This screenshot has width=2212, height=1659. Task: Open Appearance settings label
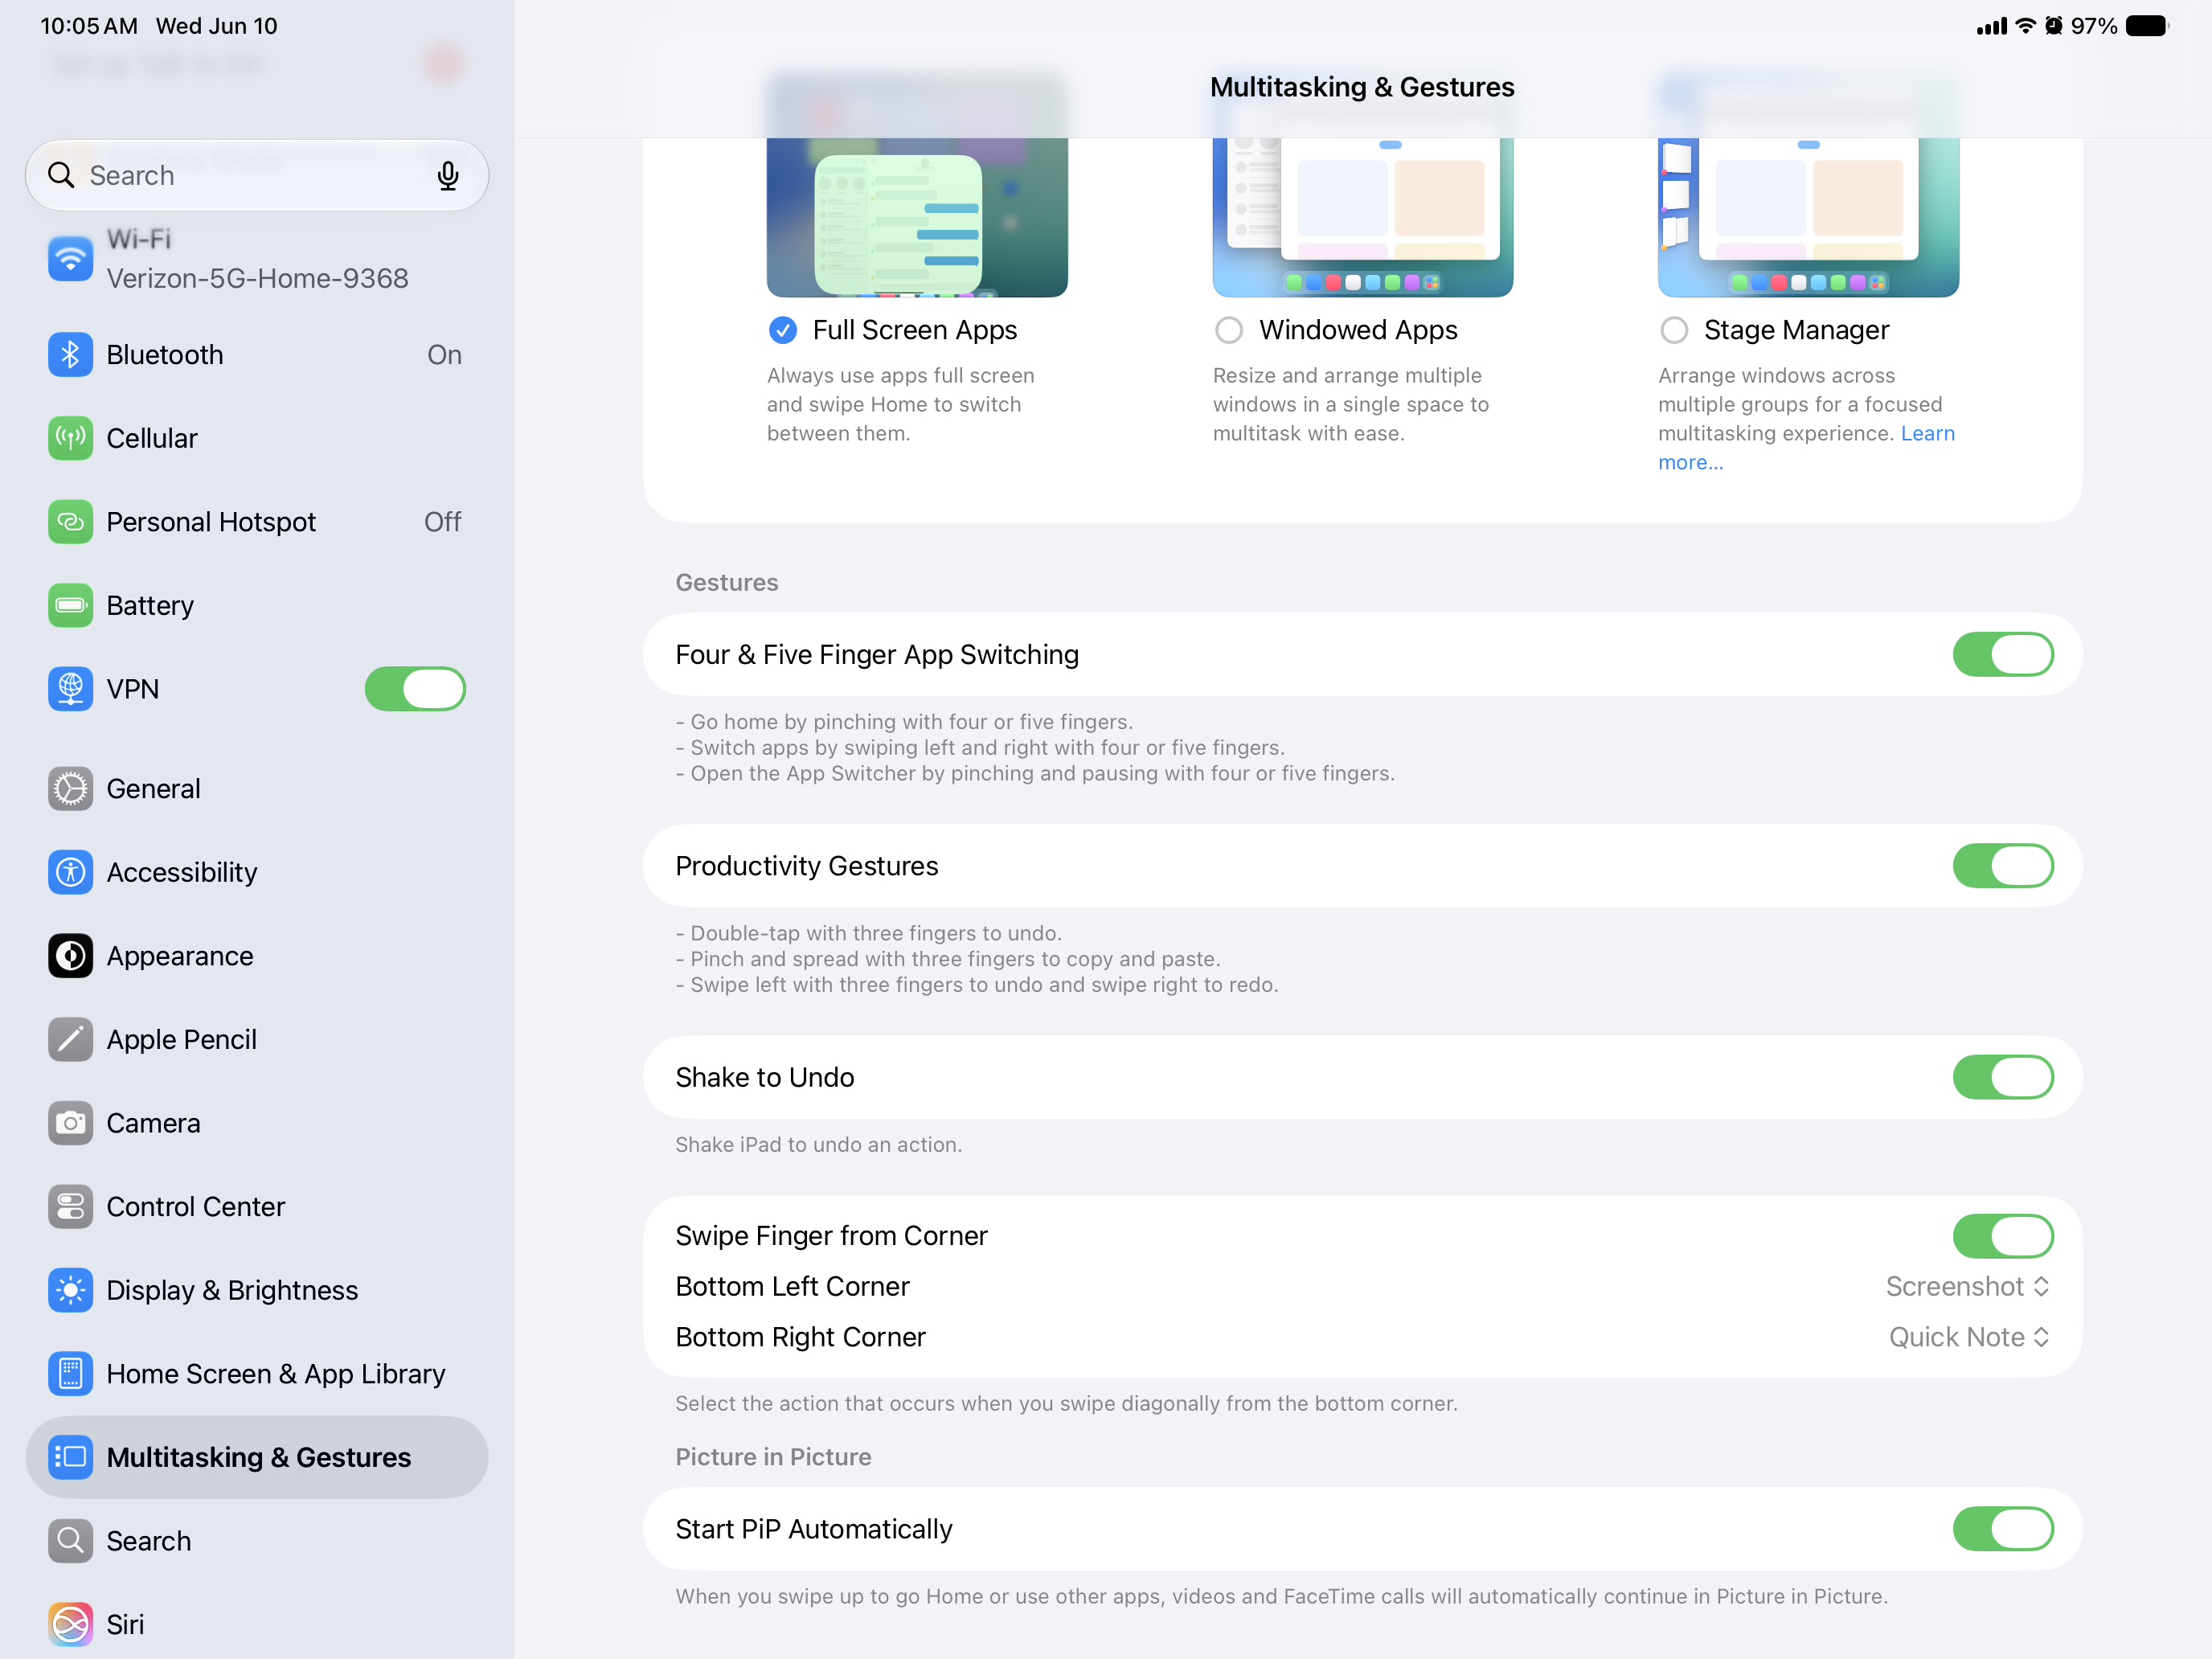pyautogui.click(x=180, y=956)
